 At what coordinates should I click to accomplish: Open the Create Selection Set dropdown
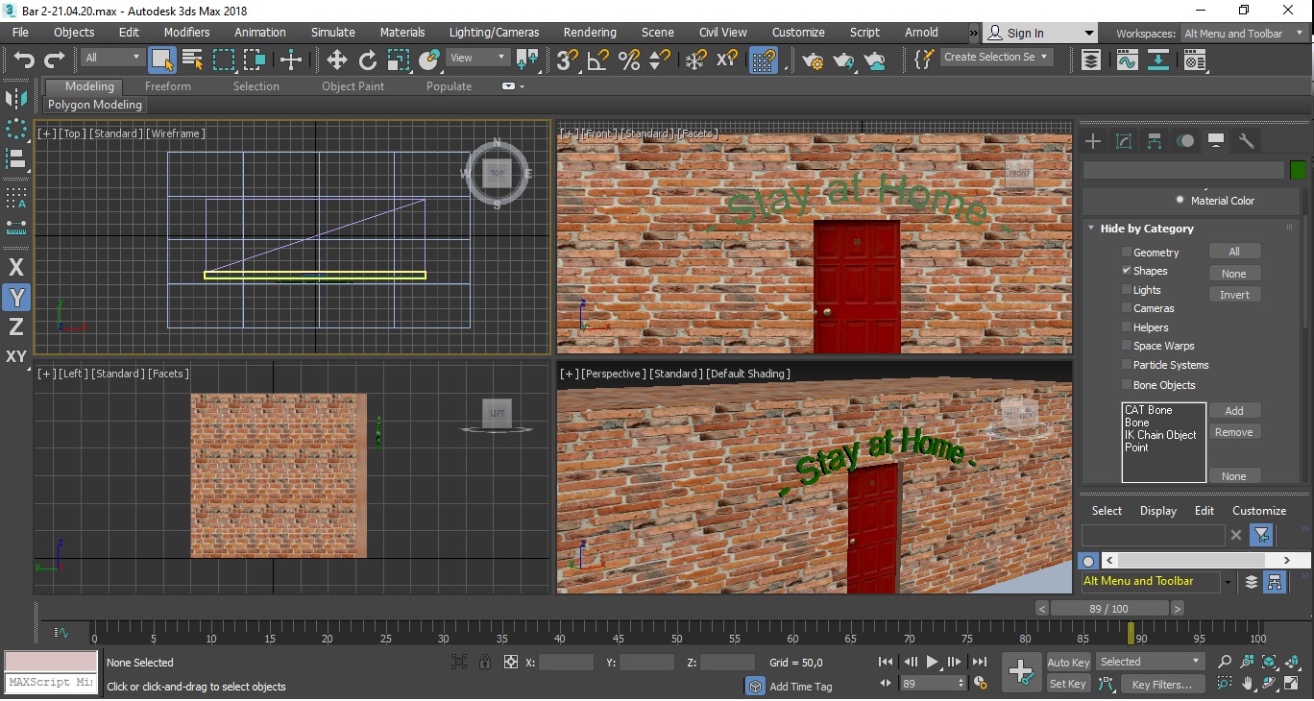(996, 57)
